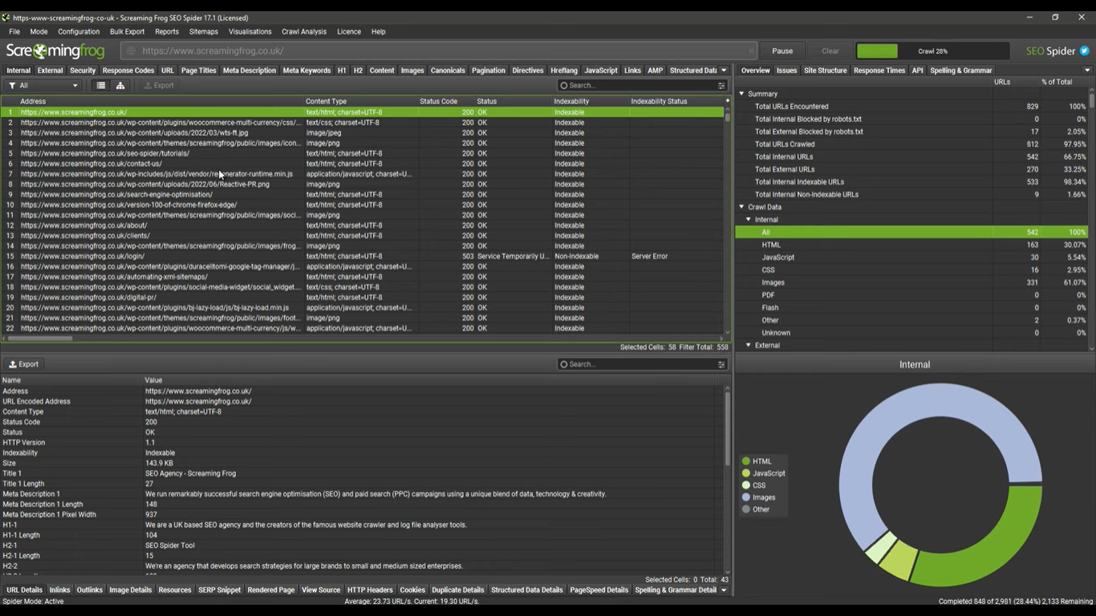The image size is (1096, 616).
Task: Click the top Export button
Action: pyautogui.click(x=159, y=85)
